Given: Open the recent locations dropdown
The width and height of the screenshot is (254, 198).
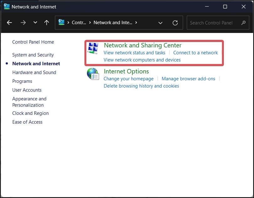Looking at the screenshot, I should coord(35,23).
